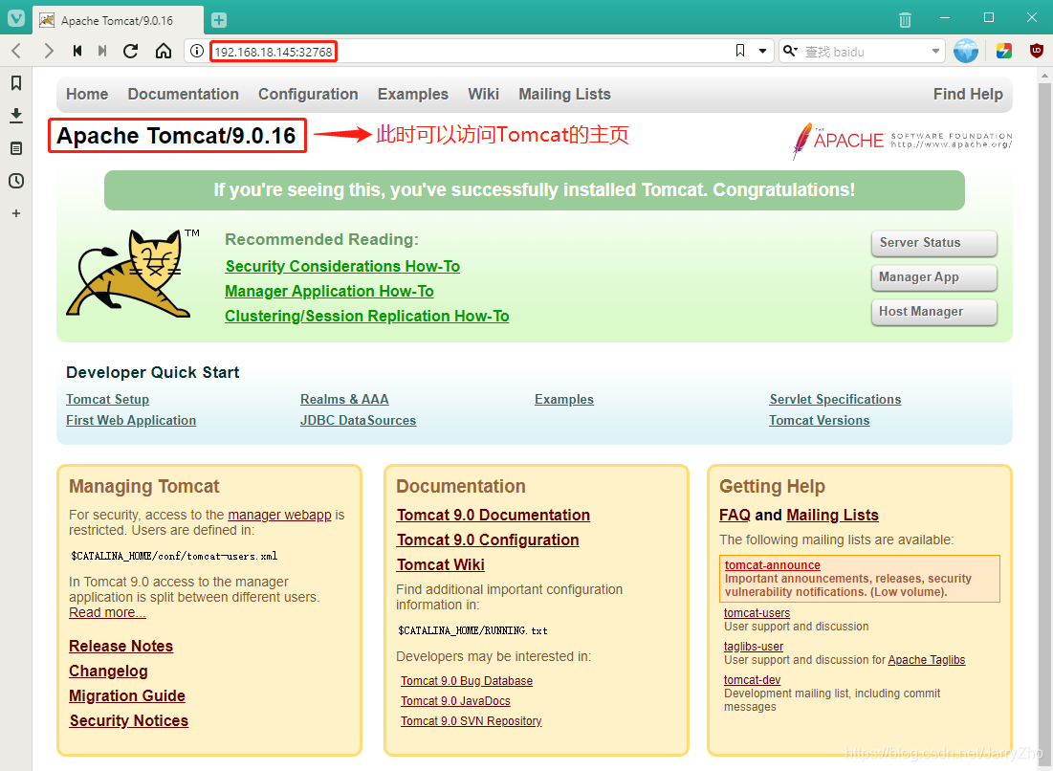Open Release Notes link
Screen dimensions: 1053x771
[x=121, y=646]
